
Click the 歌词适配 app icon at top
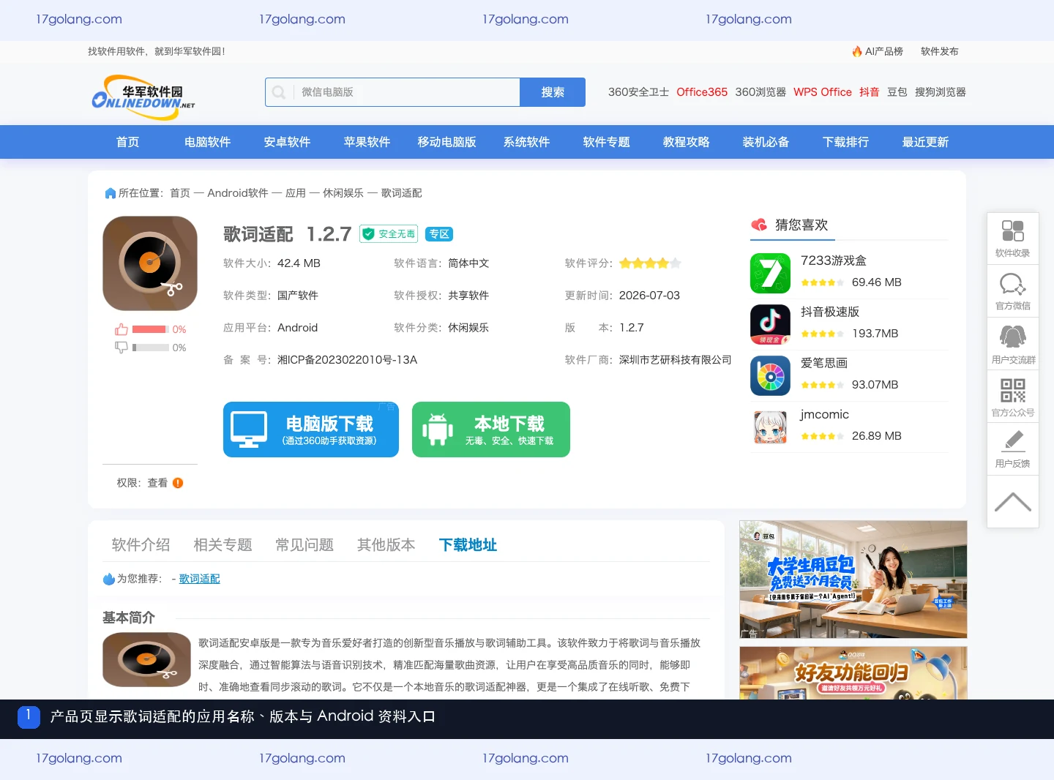point(150,263)
